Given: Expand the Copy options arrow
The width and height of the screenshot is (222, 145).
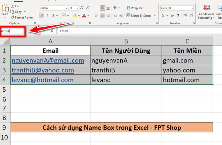Looking at the screenshot, I should coord(25,12).
